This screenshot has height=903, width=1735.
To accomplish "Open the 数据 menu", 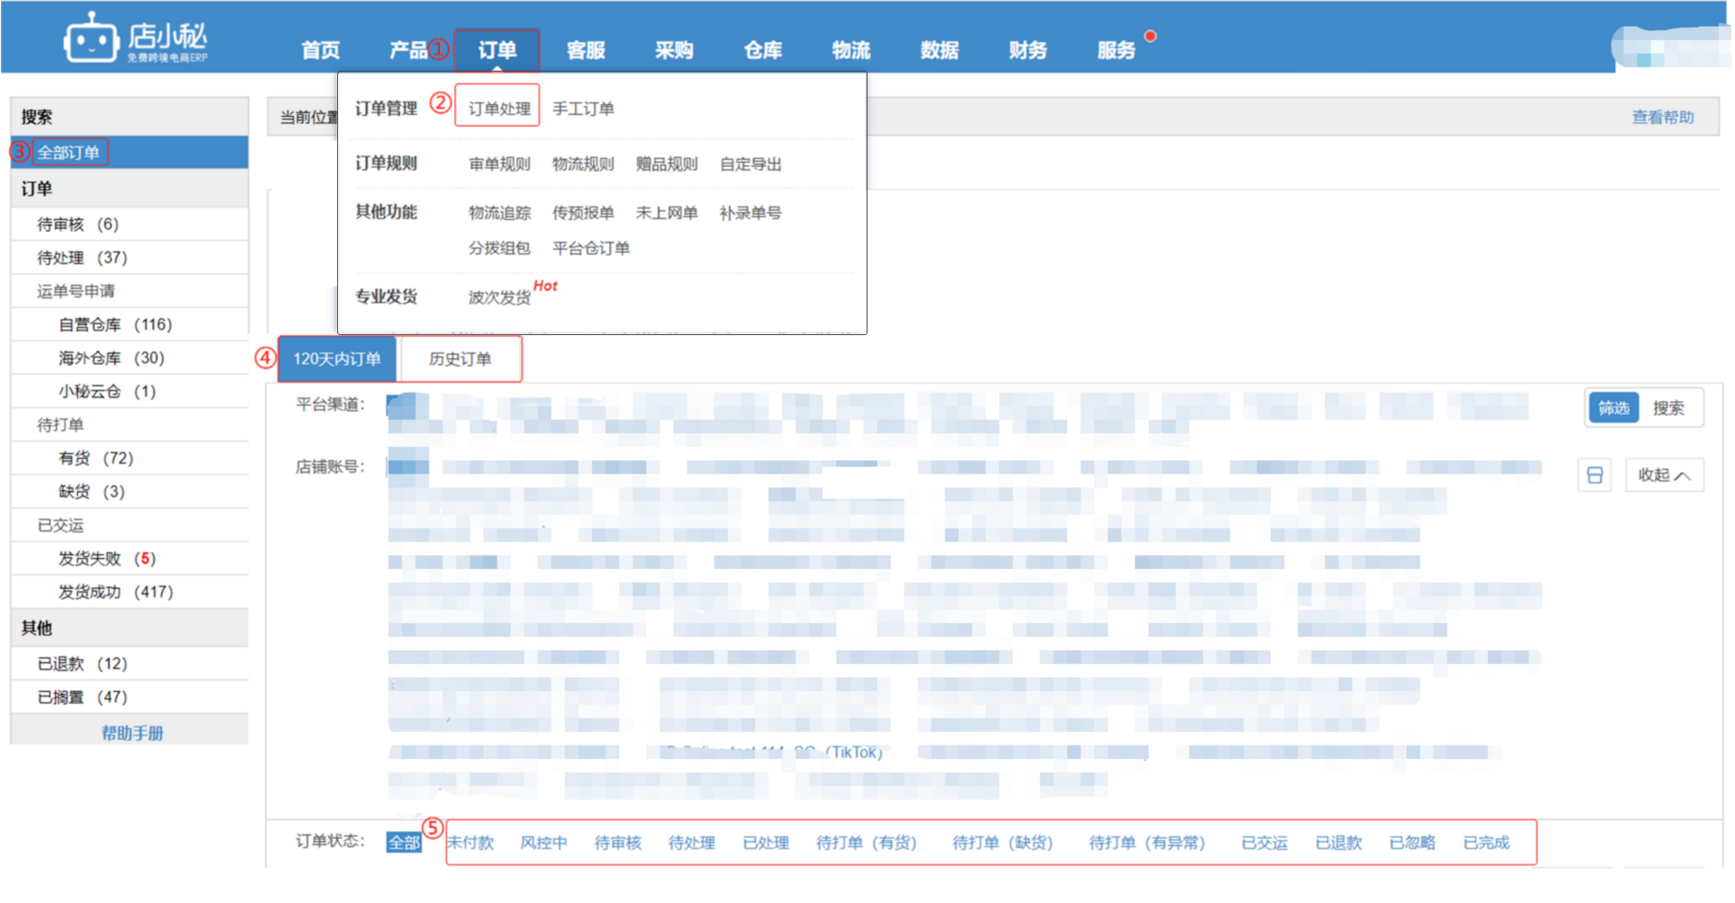I will coord(939,50).
